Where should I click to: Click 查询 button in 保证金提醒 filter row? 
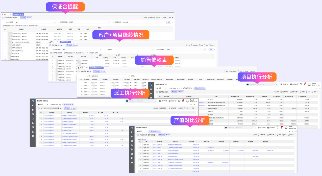click(169, 22)
